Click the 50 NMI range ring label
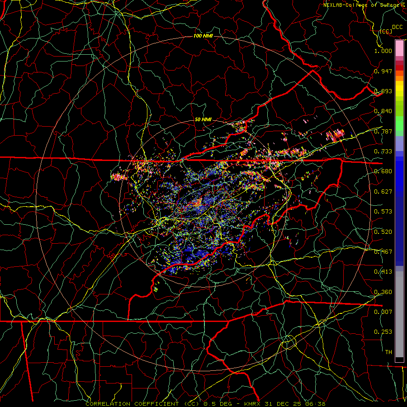This screenshot has height=407, width=407. [x=203, y=120]
